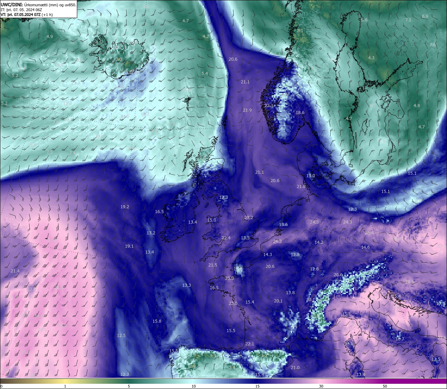The image size is (447, 389).
Task: Select the 13.8 value over central France
Action: click(x=290, y=292)
